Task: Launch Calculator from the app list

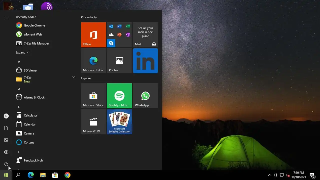Action: (x=45, y=115)
